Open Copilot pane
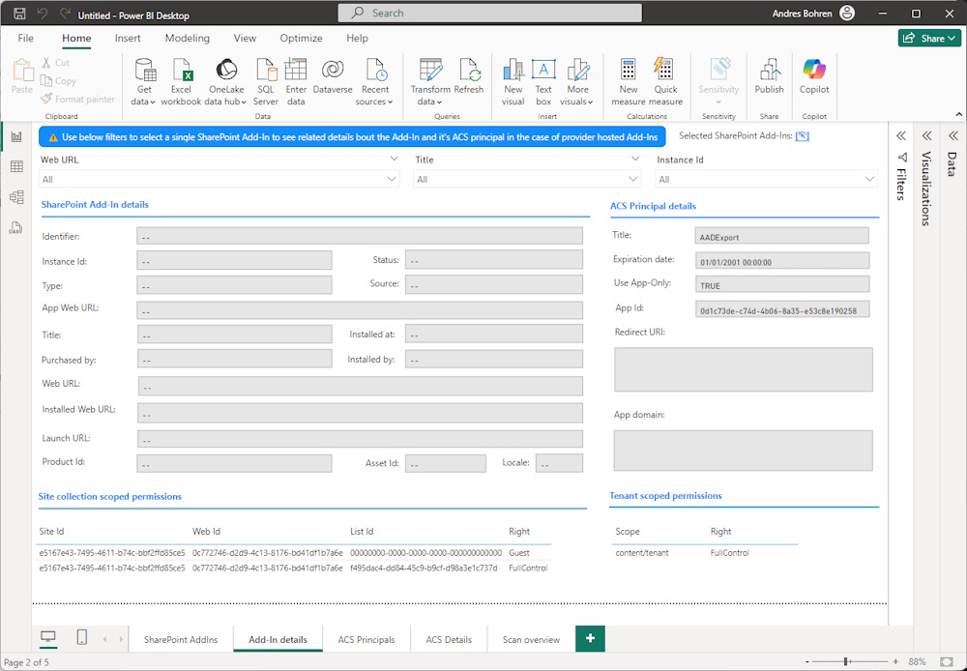 click(x=814, y=76)
